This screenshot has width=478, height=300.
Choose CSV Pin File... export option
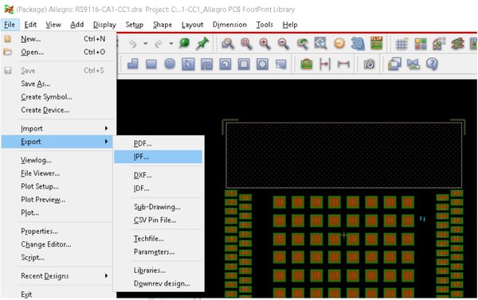pyautogui.click(x=158, y=220)
